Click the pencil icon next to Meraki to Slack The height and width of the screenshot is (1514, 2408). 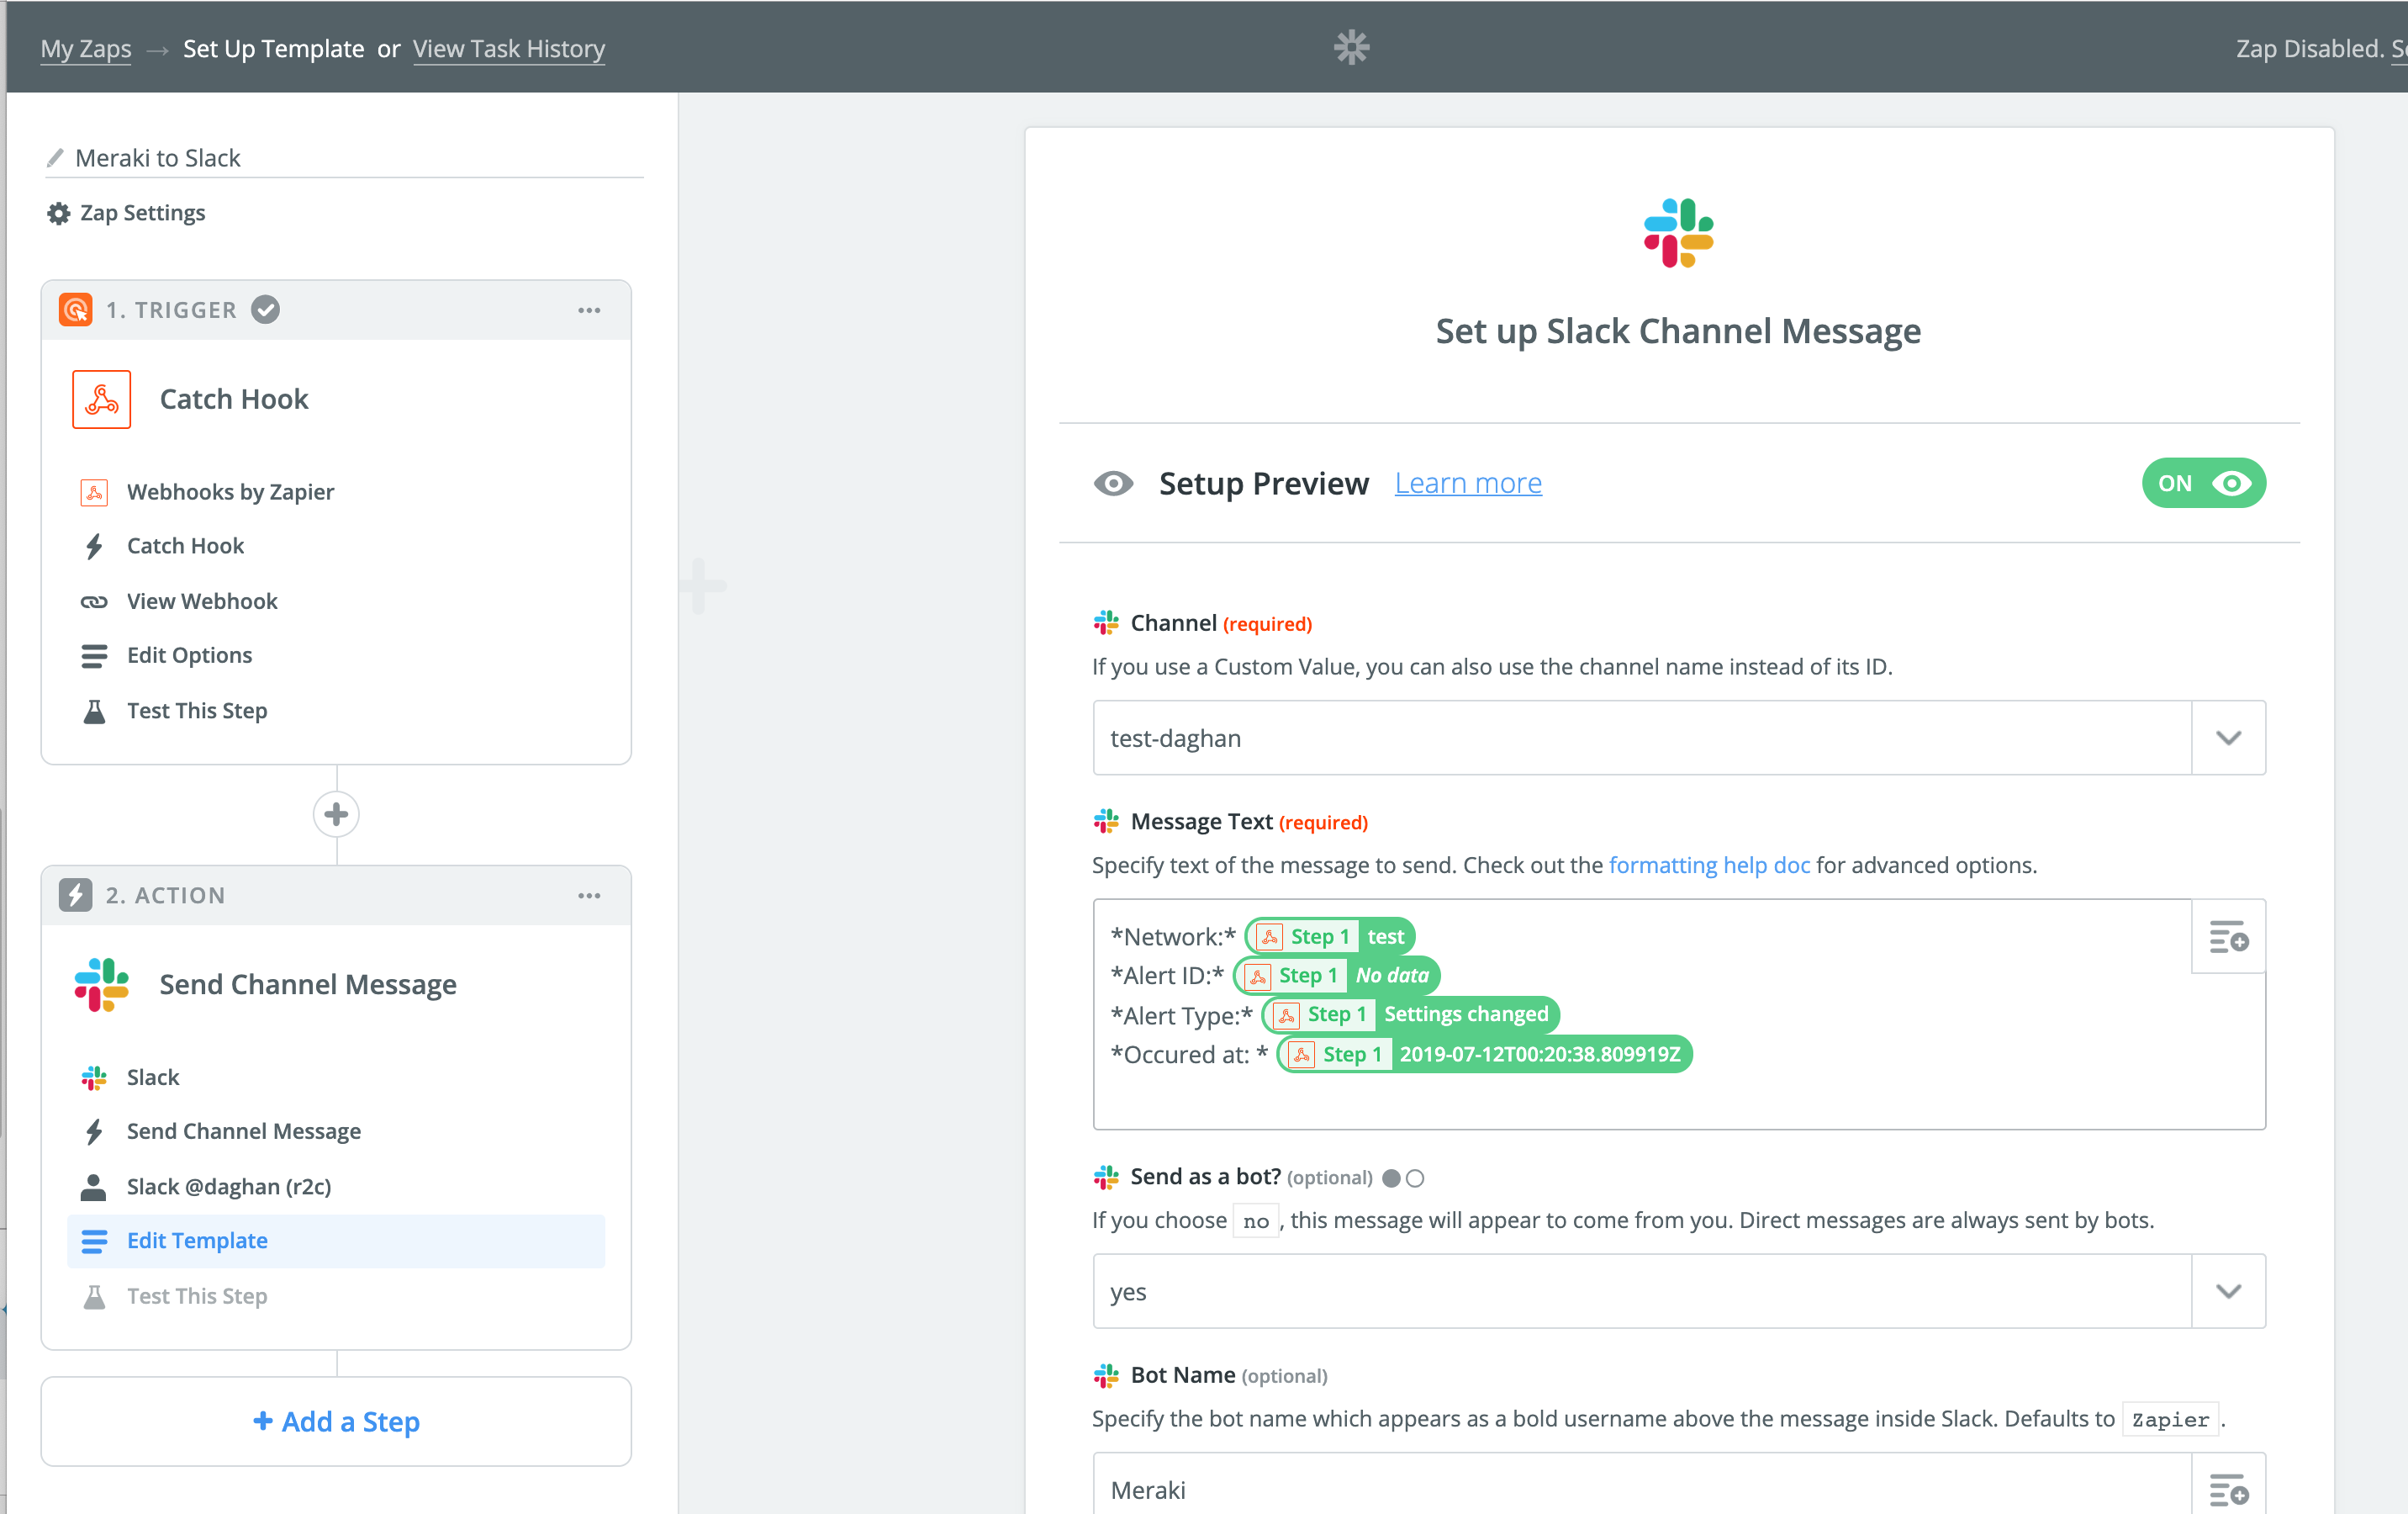(x=56, y=156)
